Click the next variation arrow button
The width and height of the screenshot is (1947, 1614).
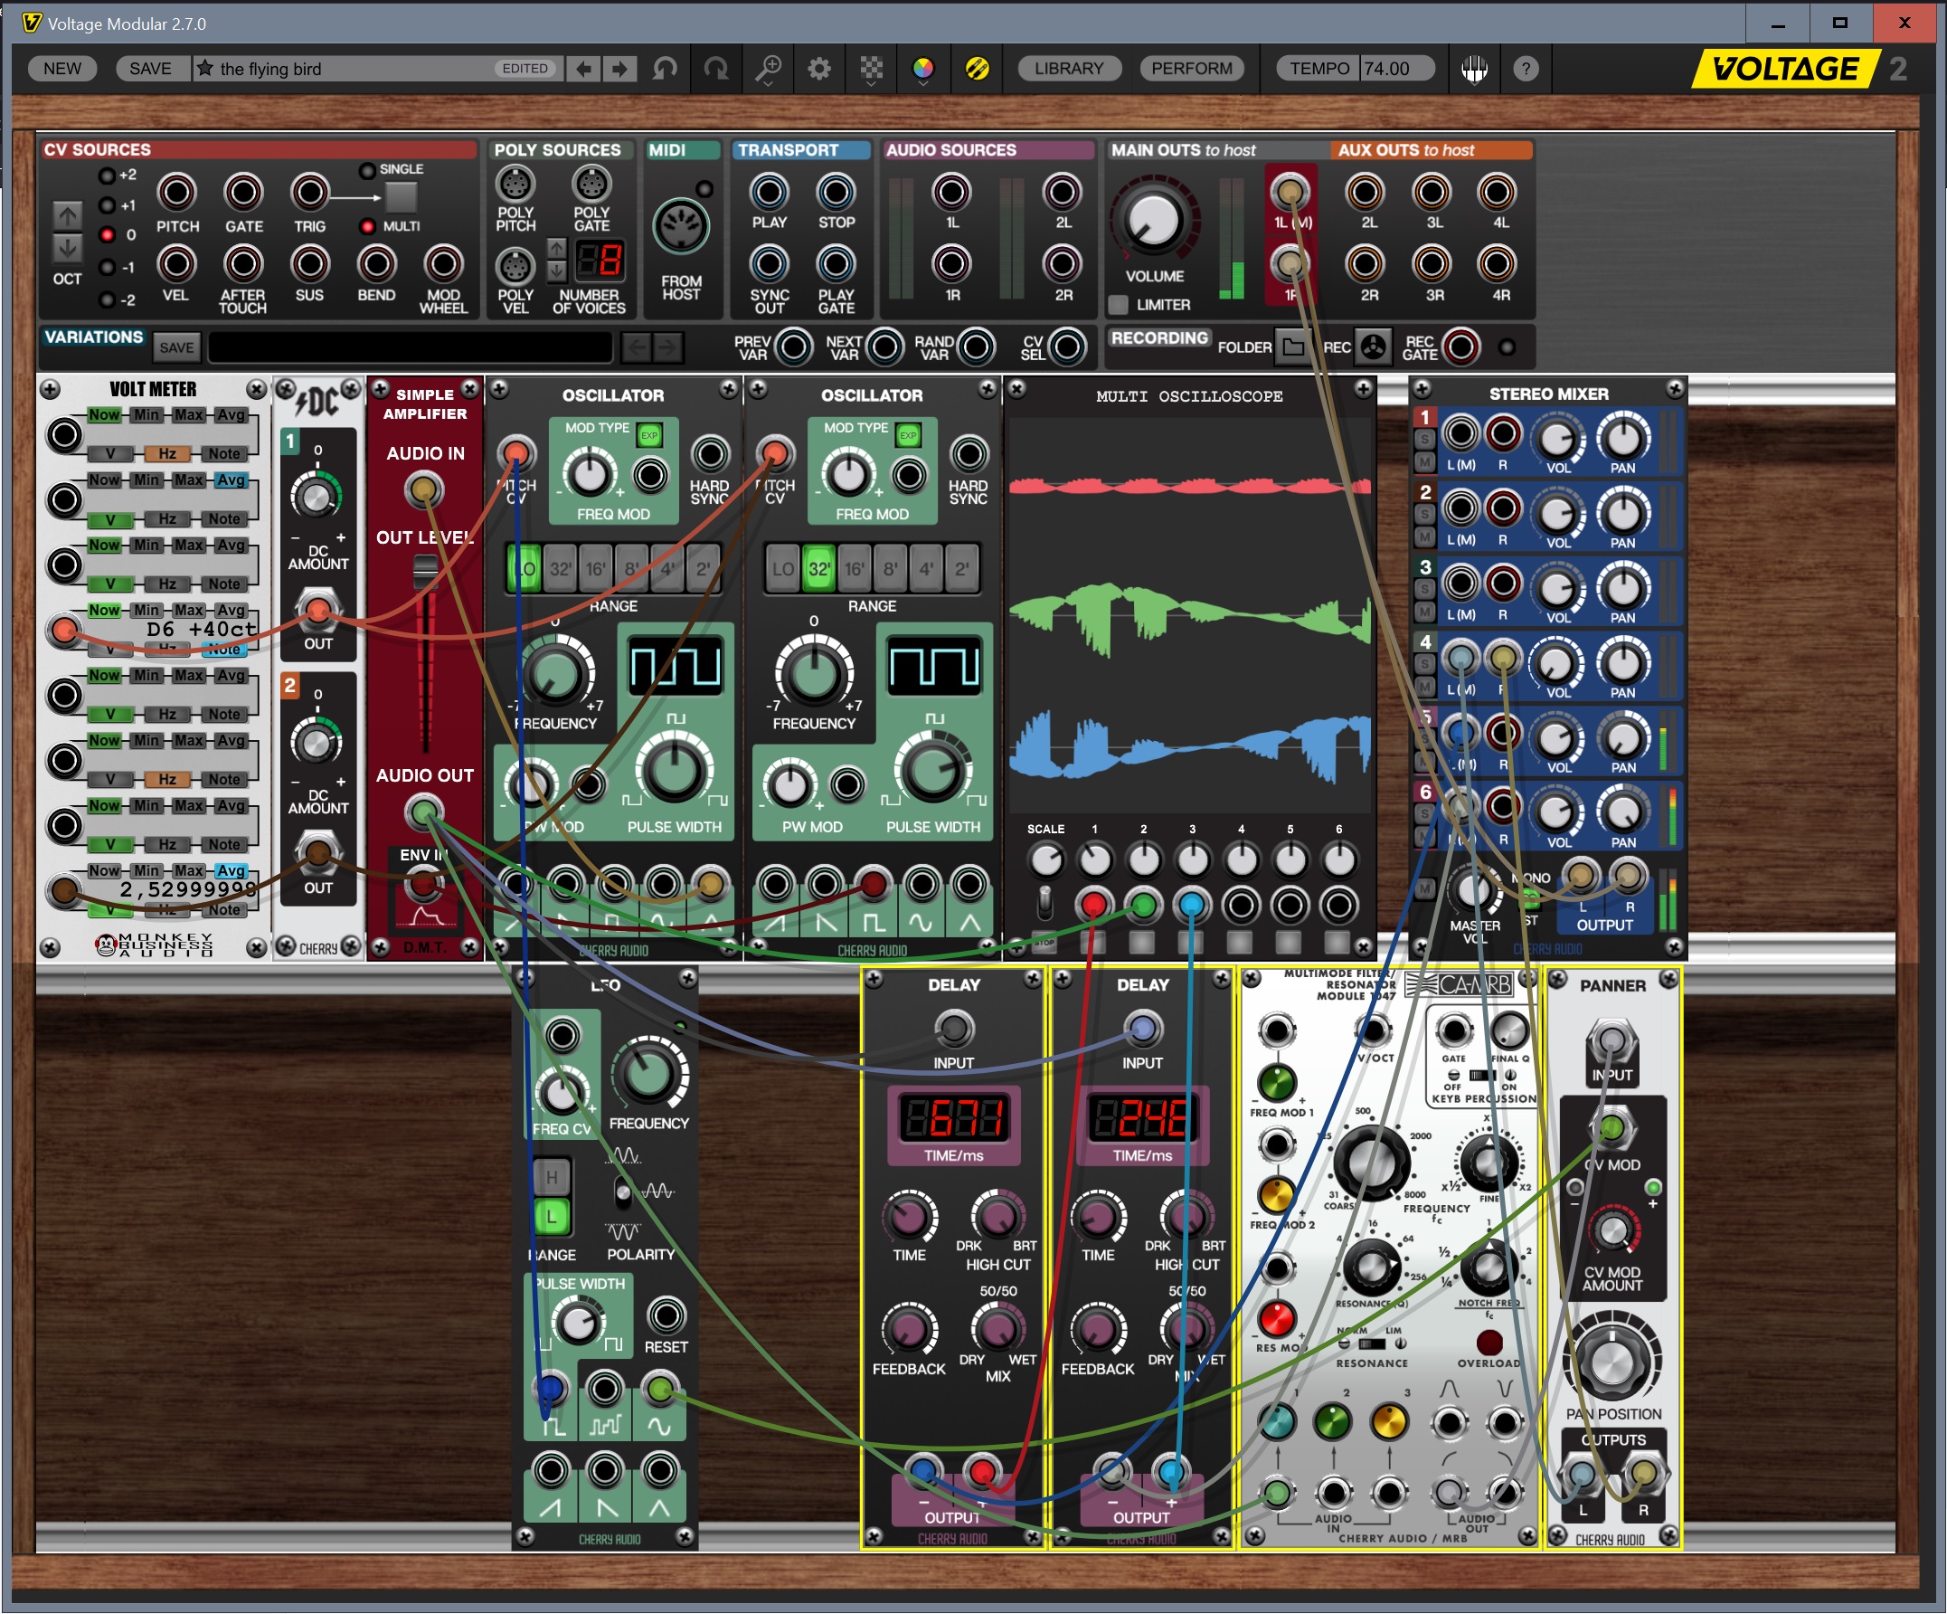point(666,347)
